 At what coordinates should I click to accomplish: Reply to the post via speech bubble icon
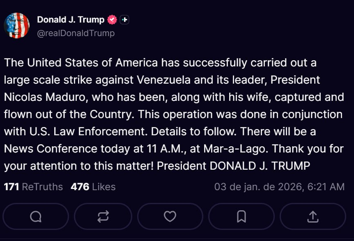(x=36, y=216)
